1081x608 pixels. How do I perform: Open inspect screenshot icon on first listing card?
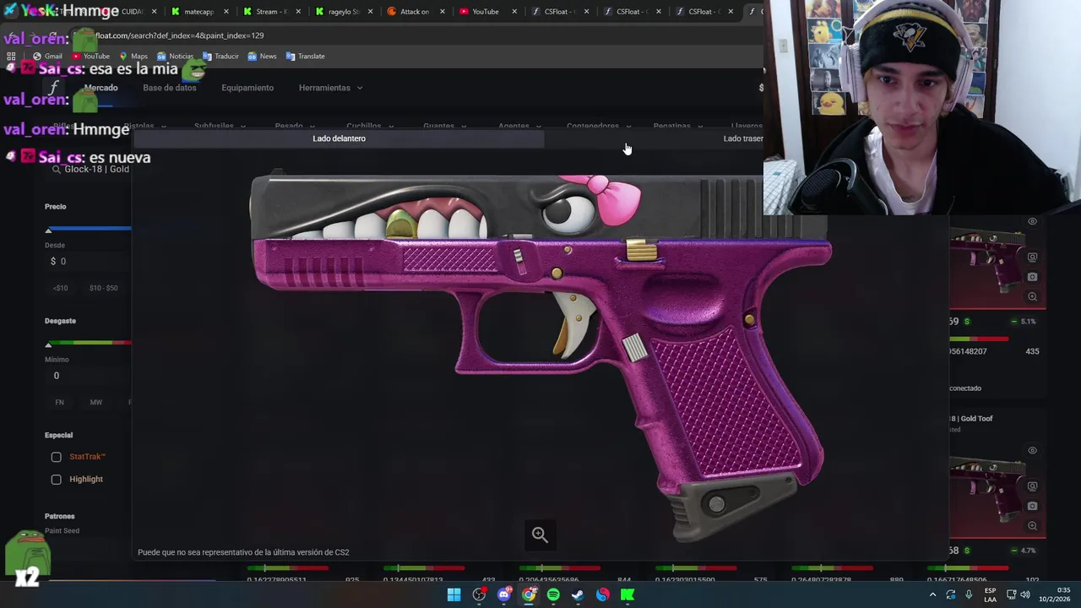pos(1032,258)
